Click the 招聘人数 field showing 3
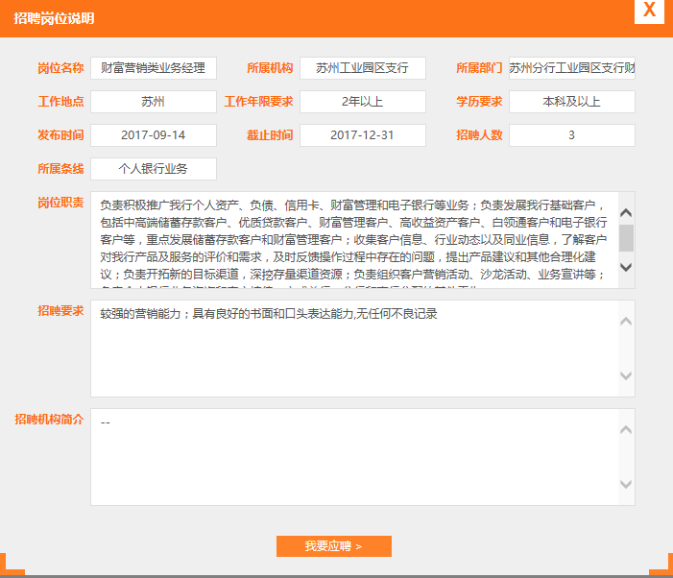Viewport: 673px width, 578px height. [x=571, y=135]
